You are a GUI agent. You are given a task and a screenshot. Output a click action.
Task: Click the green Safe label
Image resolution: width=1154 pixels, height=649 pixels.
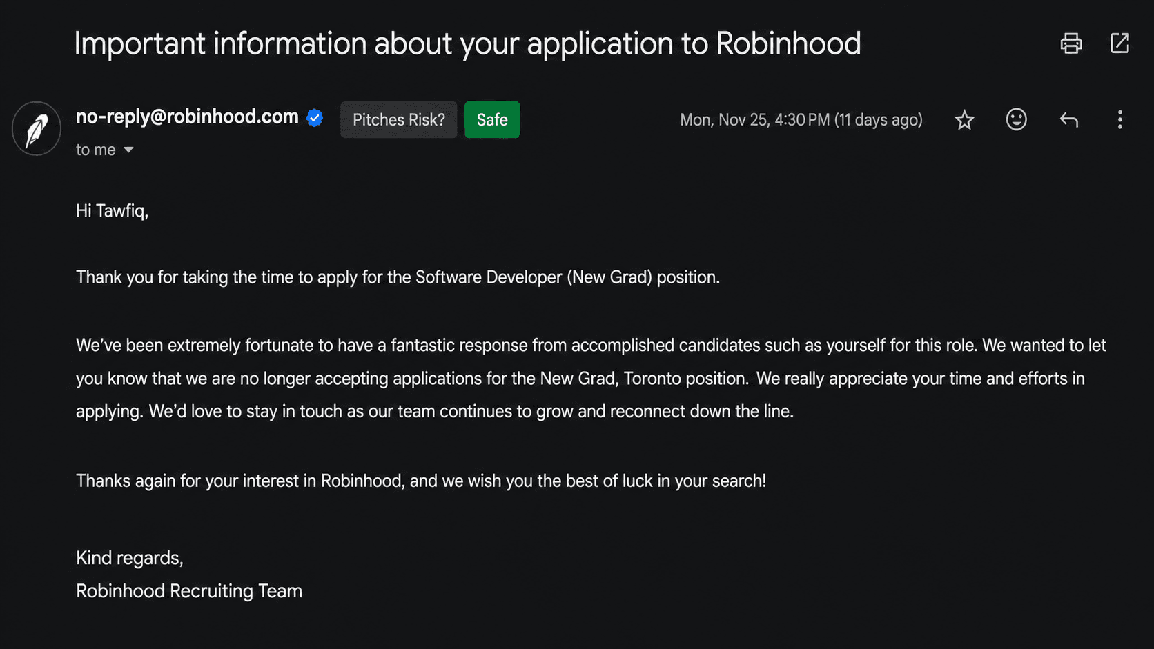pyautogui.click(x=492, y=119)
